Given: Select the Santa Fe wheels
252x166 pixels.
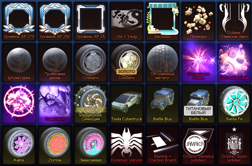Looking at the screenshot, I should pyautogui.click(x=234, y=104).
